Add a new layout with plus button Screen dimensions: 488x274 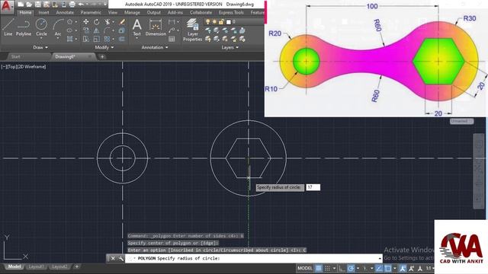point(76,266)
